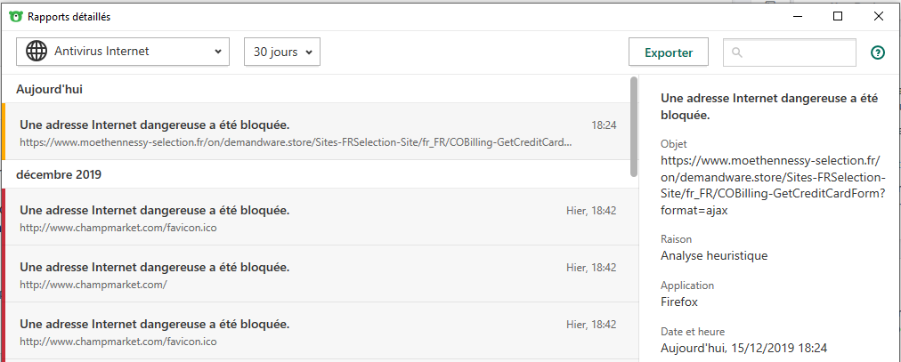Screen dimensions: 901x362
Task: Click the décembre 2019 group header
Action: (x=59, y=174)
